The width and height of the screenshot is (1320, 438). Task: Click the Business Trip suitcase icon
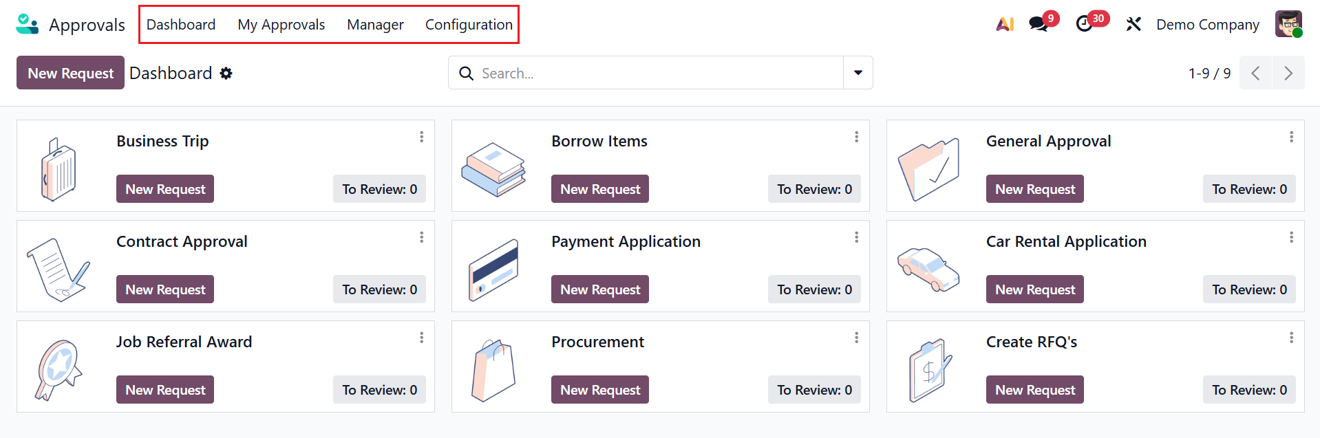[x=58, y=169]
